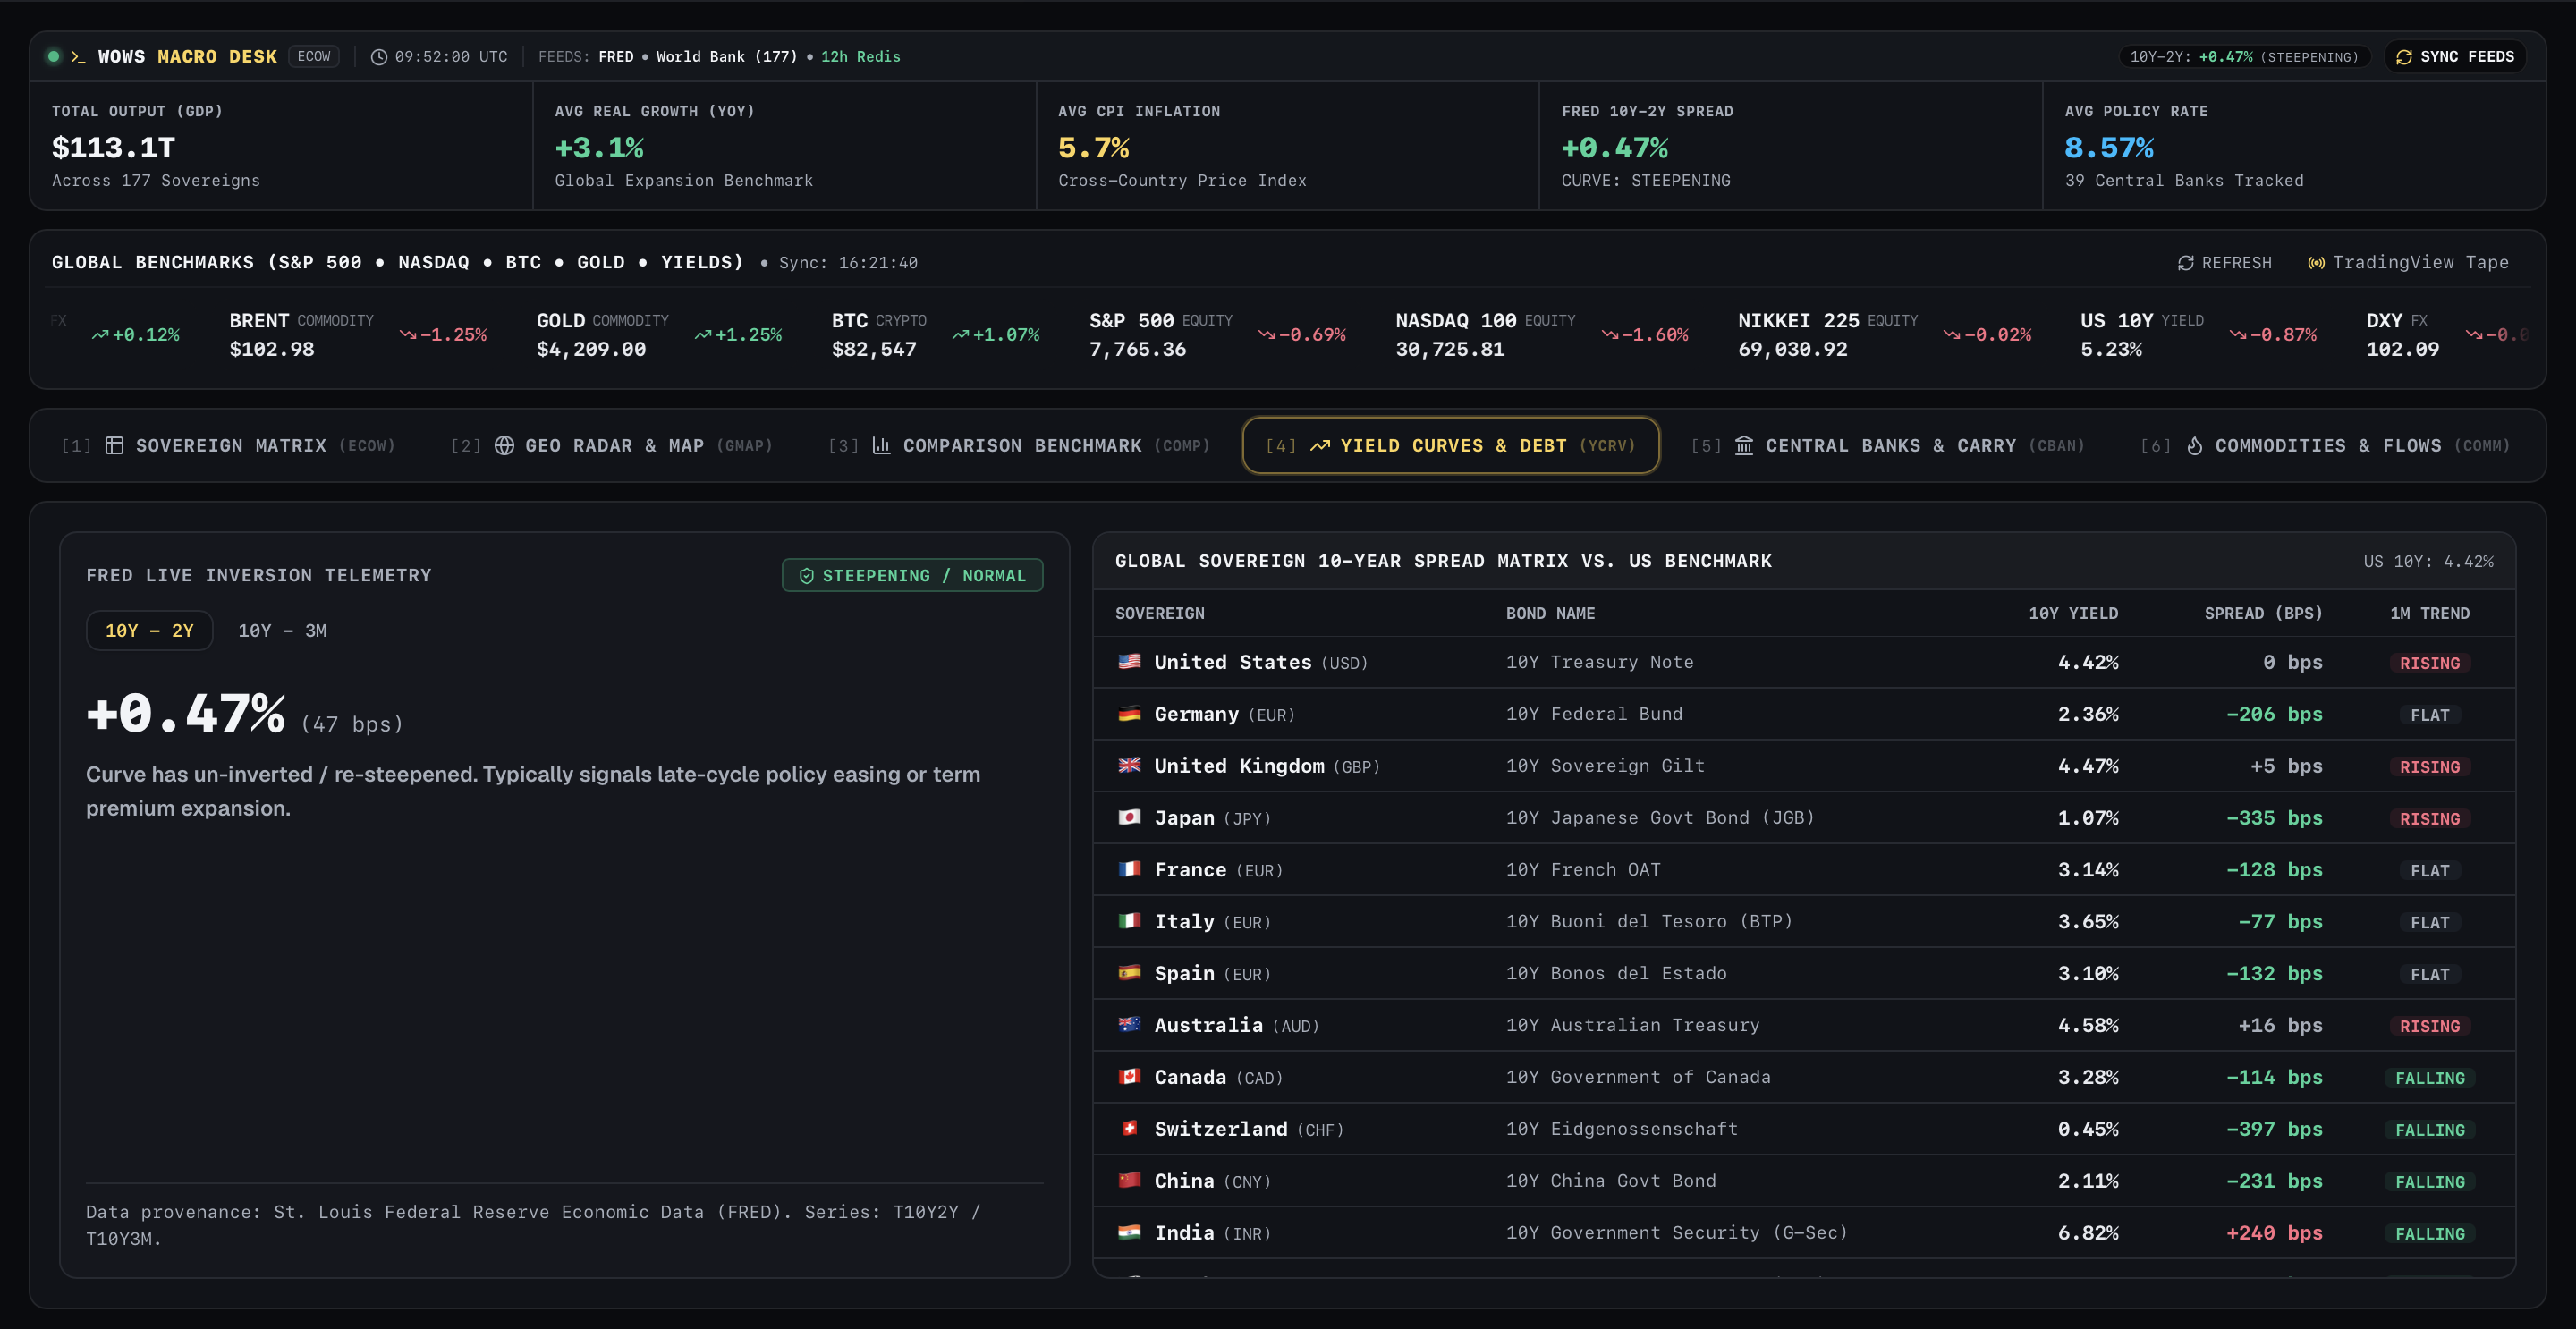Click the Japan flag icon
The height and width of the screenshot is (1329, 2576).
click(1129, 817)
